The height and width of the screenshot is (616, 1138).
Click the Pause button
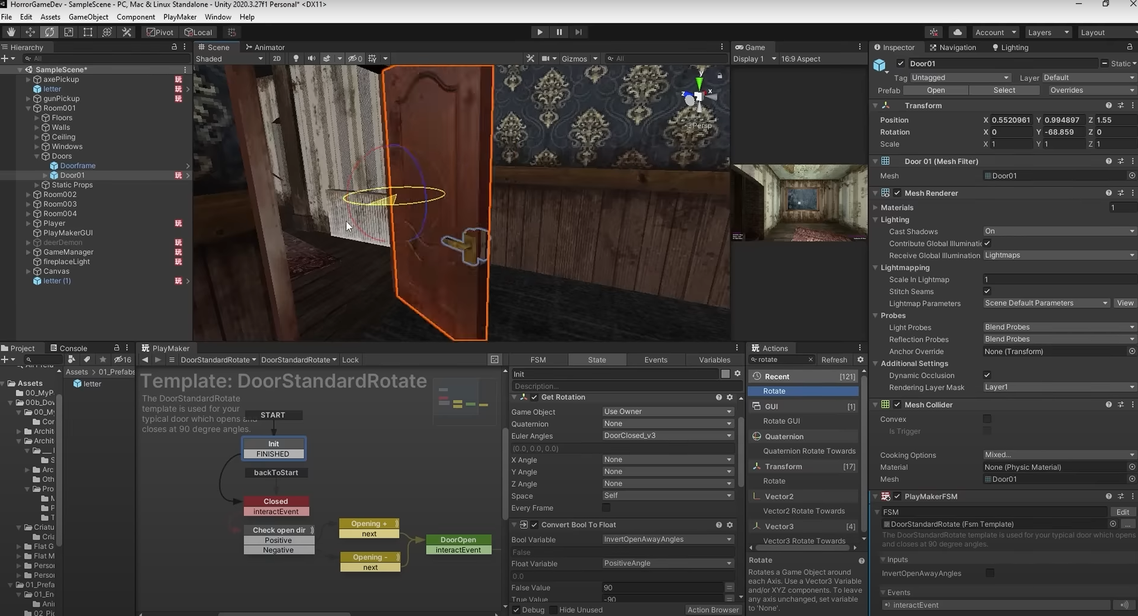click(x=559, y=32)
